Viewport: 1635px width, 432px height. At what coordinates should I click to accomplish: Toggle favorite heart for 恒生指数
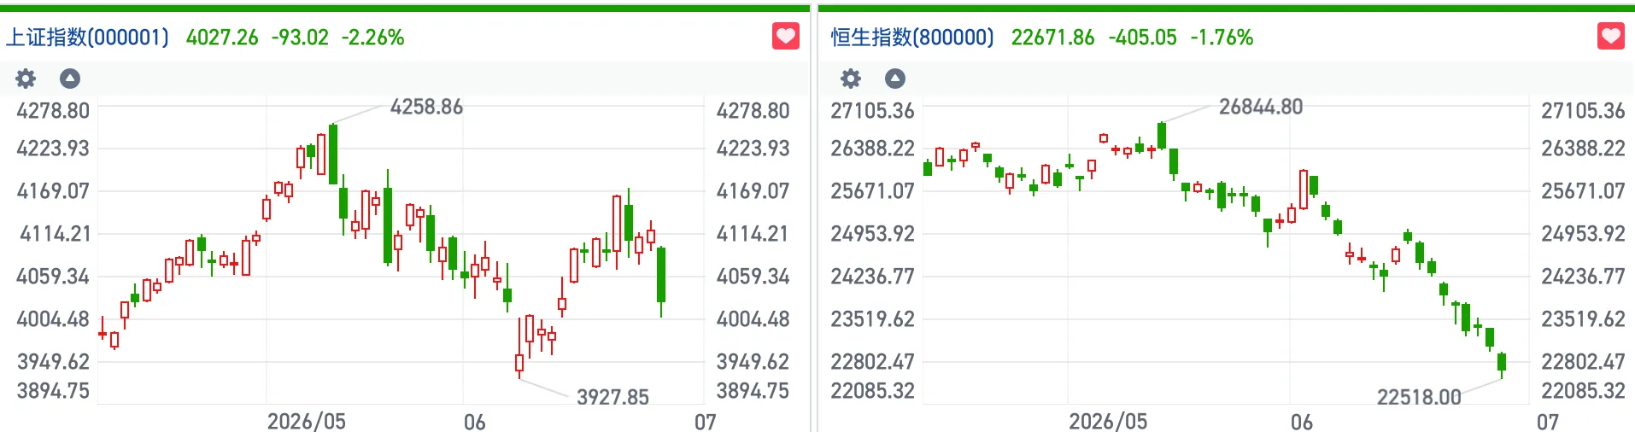pos(1611,37)
